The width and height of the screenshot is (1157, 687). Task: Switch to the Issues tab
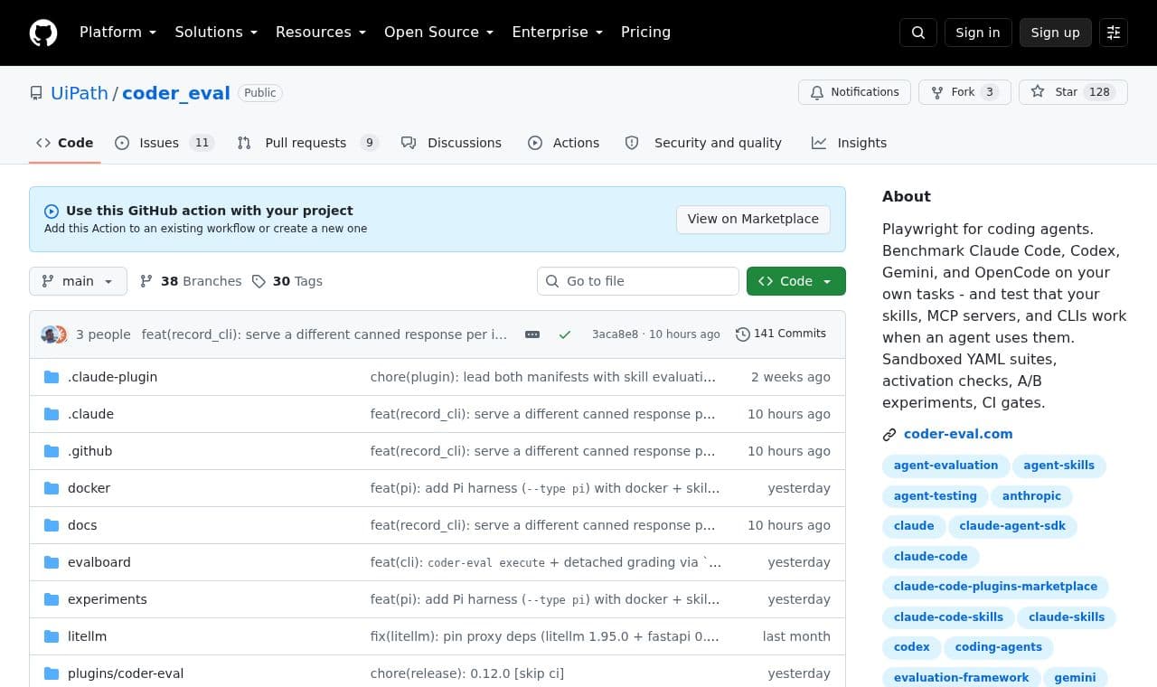(165, 143)
